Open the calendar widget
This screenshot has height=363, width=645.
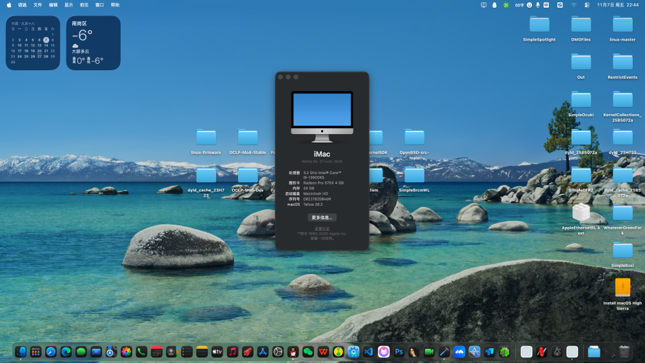(x=33, y=43)
